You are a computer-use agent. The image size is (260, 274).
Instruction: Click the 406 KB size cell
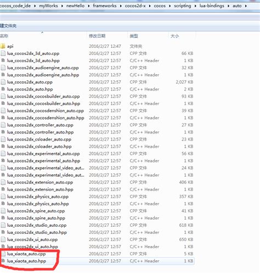pos(186,182)
